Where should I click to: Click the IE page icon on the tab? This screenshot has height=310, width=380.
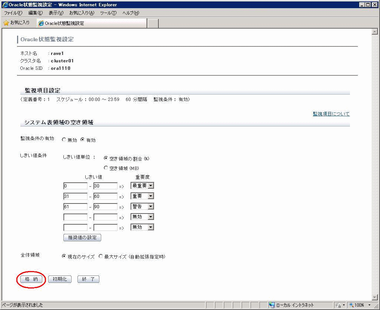[41, 23]
